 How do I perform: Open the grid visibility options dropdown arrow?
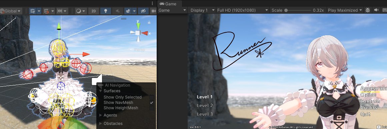tap(39, 11)
